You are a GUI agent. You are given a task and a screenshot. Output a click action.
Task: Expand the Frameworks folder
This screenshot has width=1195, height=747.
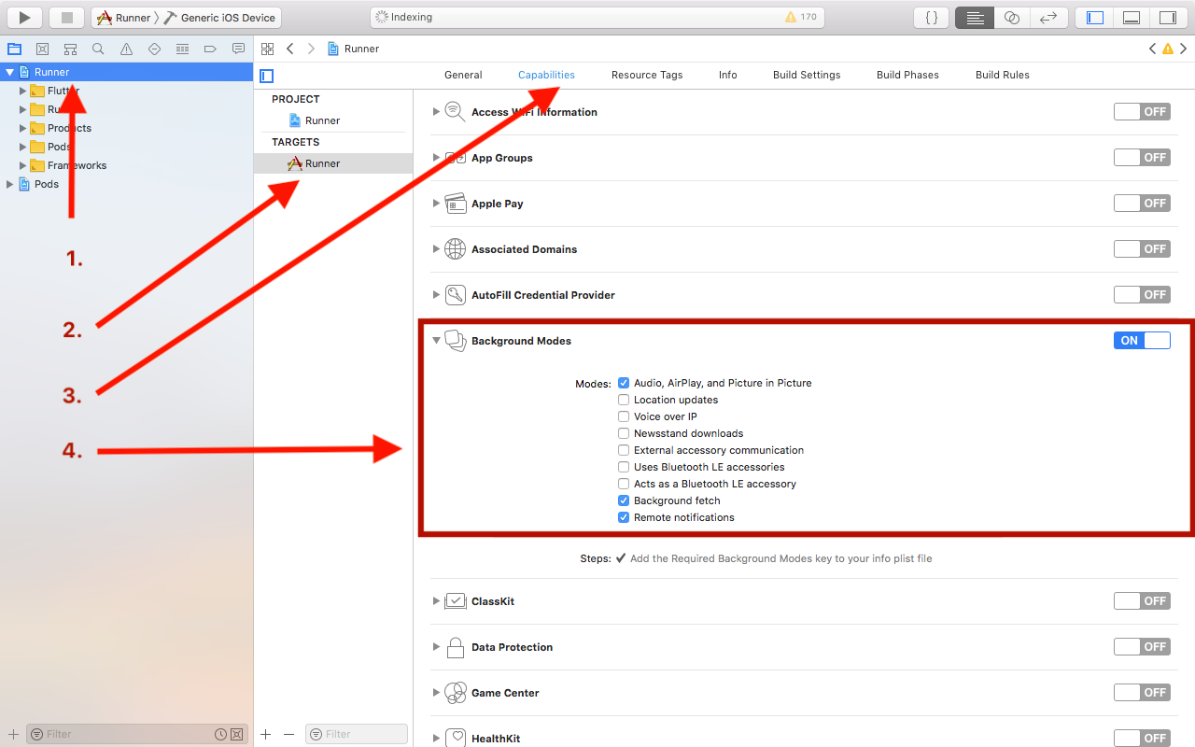point(23,165)
